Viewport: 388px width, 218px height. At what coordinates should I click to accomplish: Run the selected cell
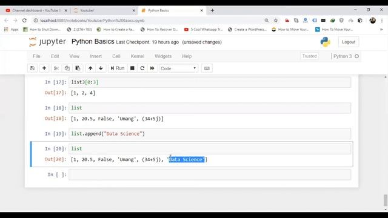click(118, 68)
